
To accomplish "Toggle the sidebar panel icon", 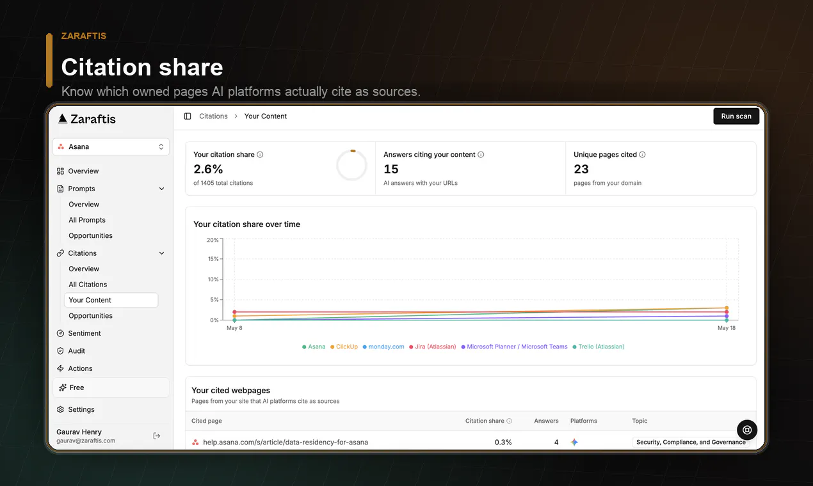I will point(188,116).
